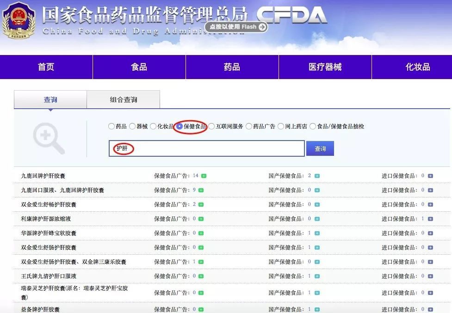Viewport: 452px width, 313px height.
Task: Click teal plus for 益备牌护肝胶囊 国产
Action: coord(317,310)
